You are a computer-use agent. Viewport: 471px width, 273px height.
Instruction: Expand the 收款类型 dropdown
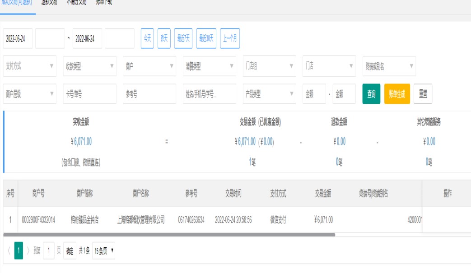[x=89, y=66]
